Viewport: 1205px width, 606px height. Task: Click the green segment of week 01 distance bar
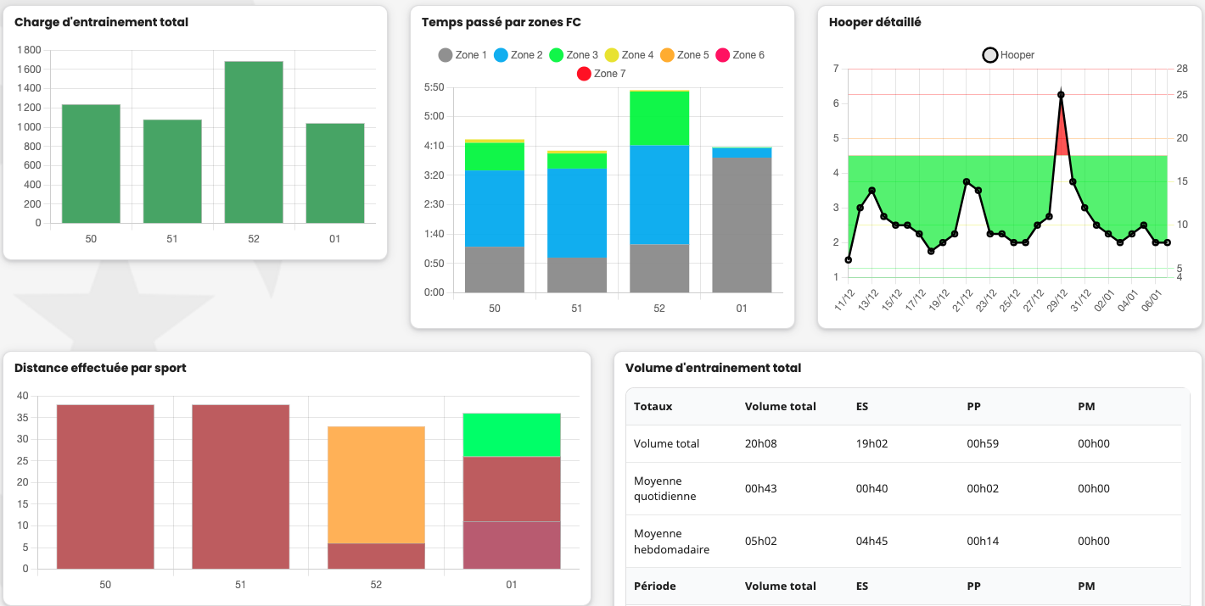[511, 435]
